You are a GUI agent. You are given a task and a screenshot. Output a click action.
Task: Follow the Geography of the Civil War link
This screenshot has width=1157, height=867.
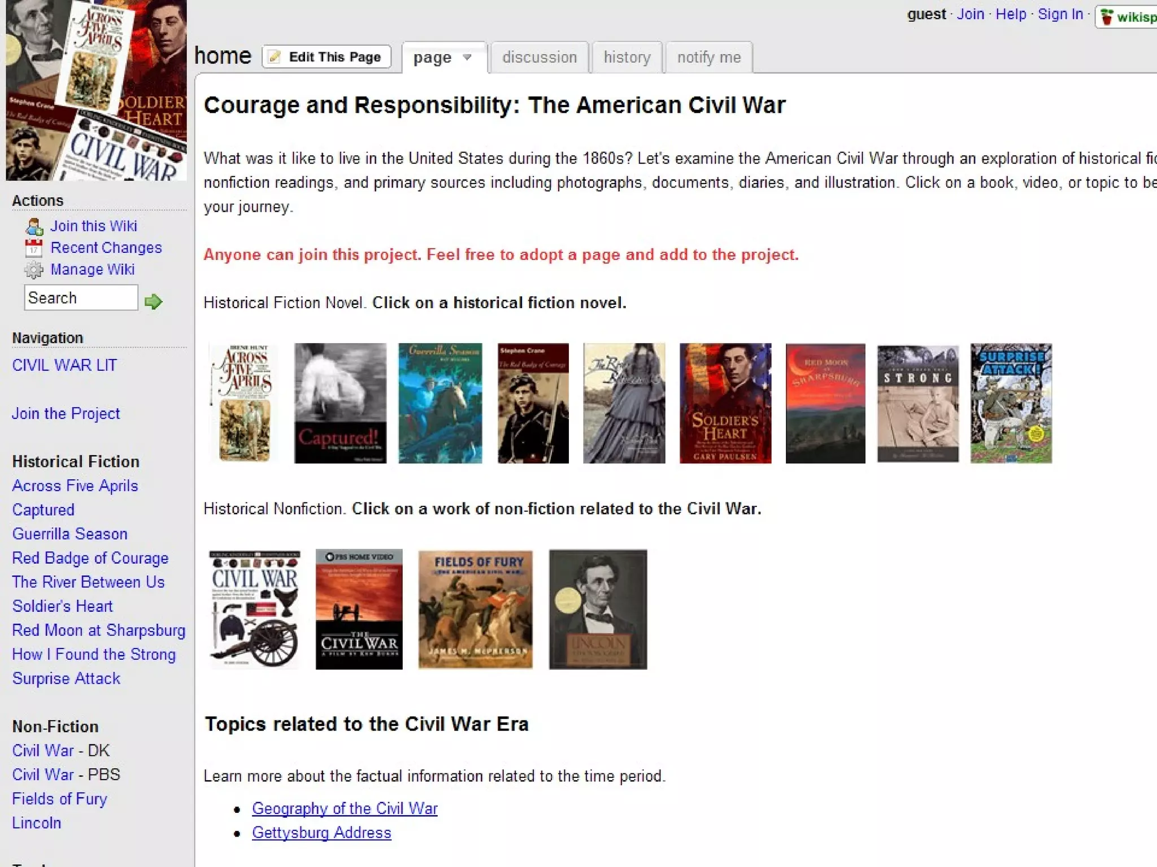pos(345,808)
